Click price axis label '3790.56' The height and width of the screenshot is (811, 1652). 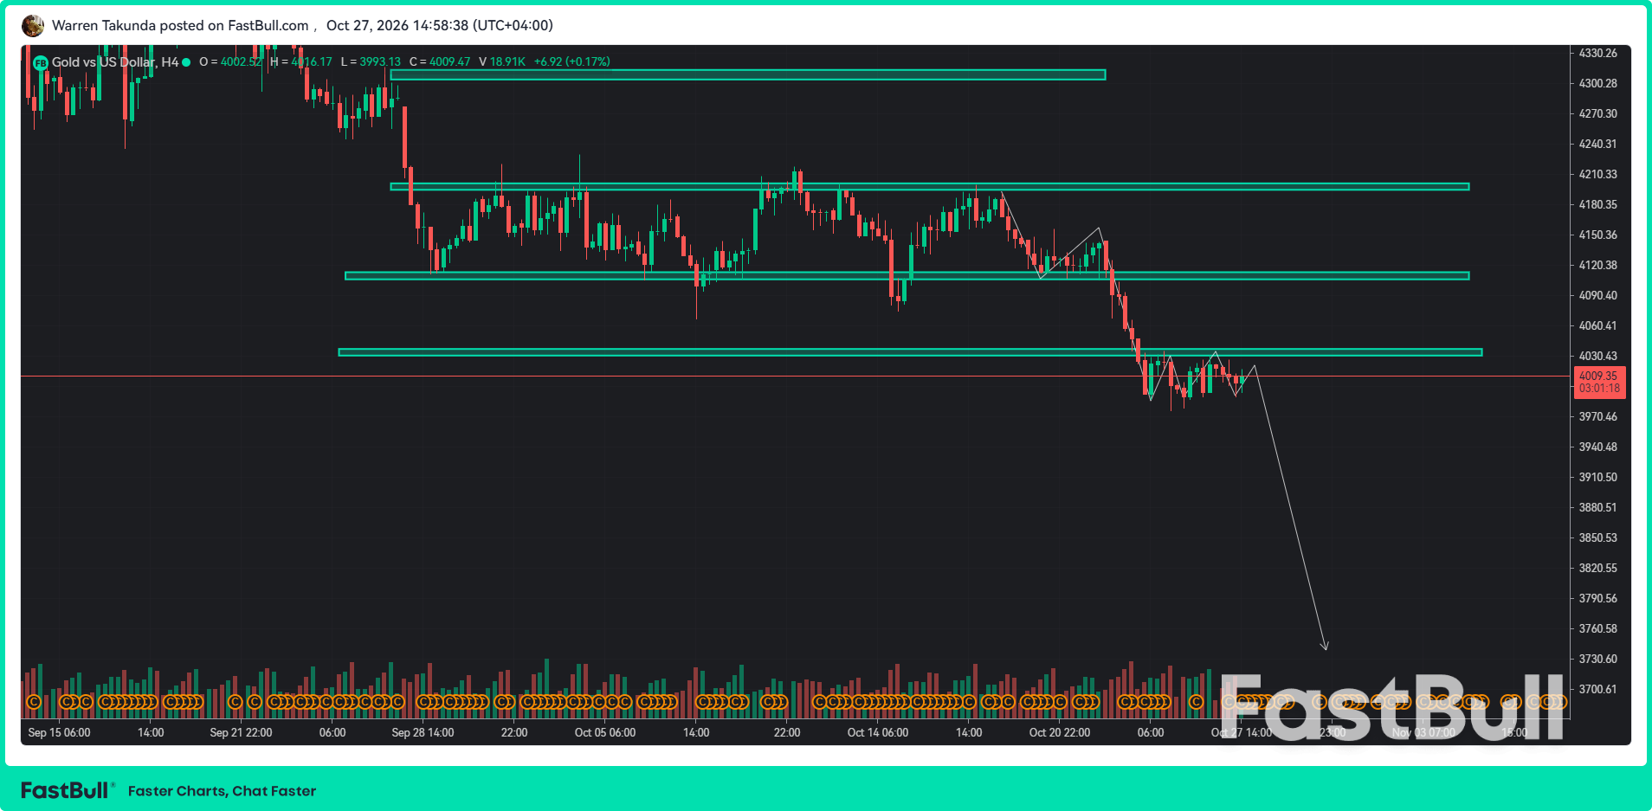[x=1597, y=599]
